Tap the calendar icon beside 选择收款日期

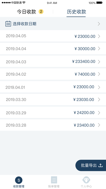click(8, 24)
